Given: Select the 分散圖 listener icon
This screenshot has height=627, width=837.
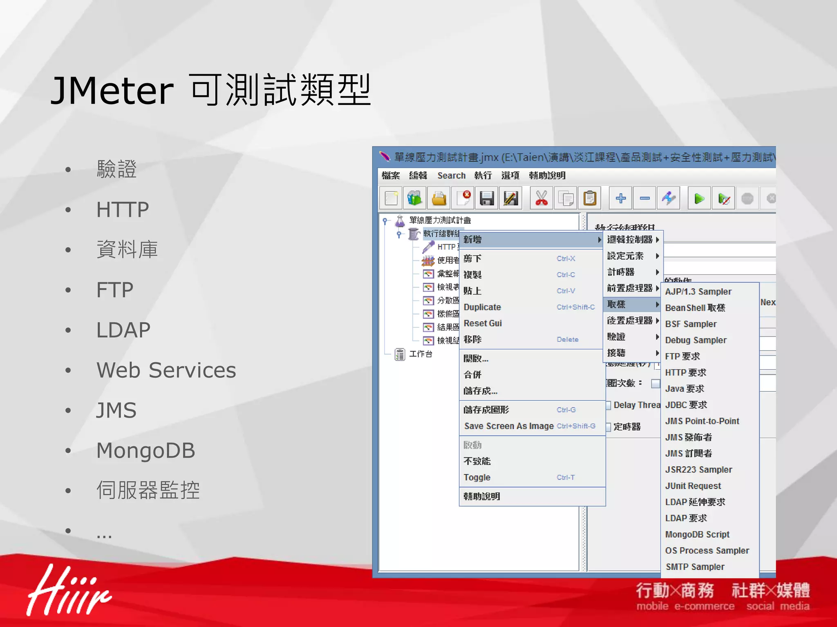Looking at the screenshot, I should point(428,301).
